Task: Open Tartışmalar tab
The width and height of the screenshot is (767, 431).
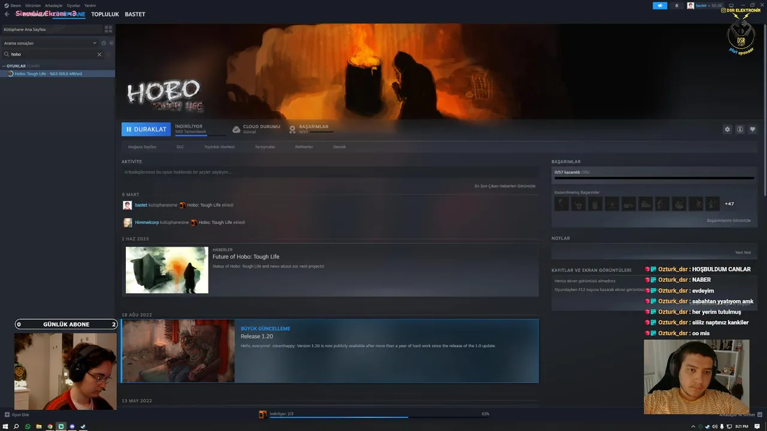Action: coord(265,147)
